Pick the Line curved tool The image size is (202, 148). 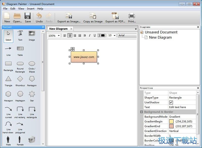click(8, 111)
